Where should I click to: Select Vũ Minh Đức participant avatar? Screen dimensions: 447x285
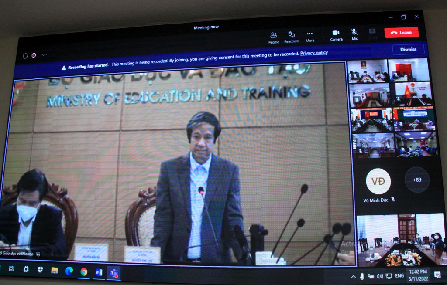click(378, 181)
